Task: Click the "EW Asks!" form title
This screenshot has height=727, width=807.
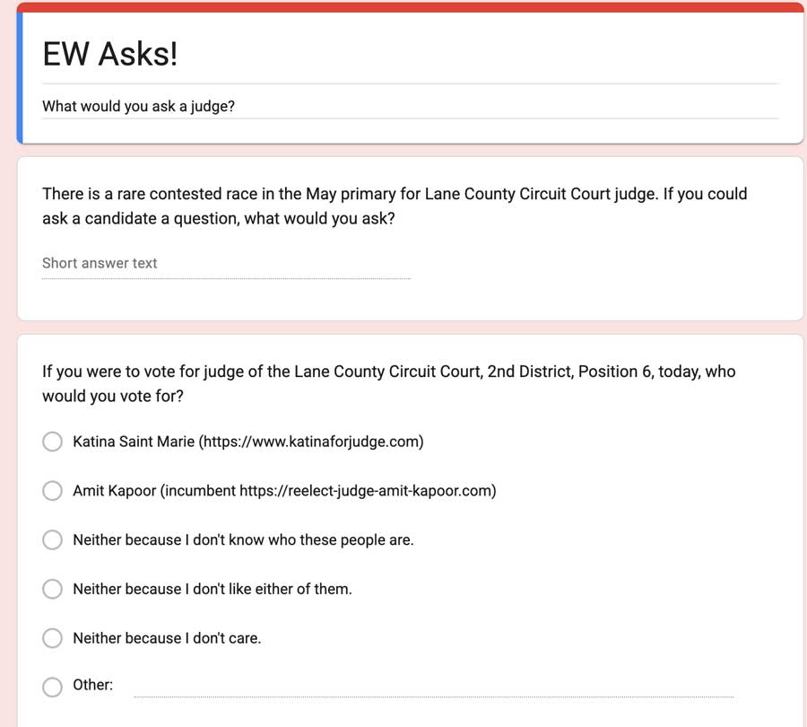Action: point(110,54)
